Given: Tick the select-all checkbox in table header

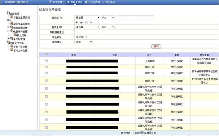Looking at the screenshot, I should click(46, 55).
